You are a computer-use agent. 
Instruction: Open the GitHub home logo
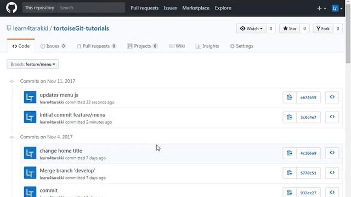[x=12, y=8]
